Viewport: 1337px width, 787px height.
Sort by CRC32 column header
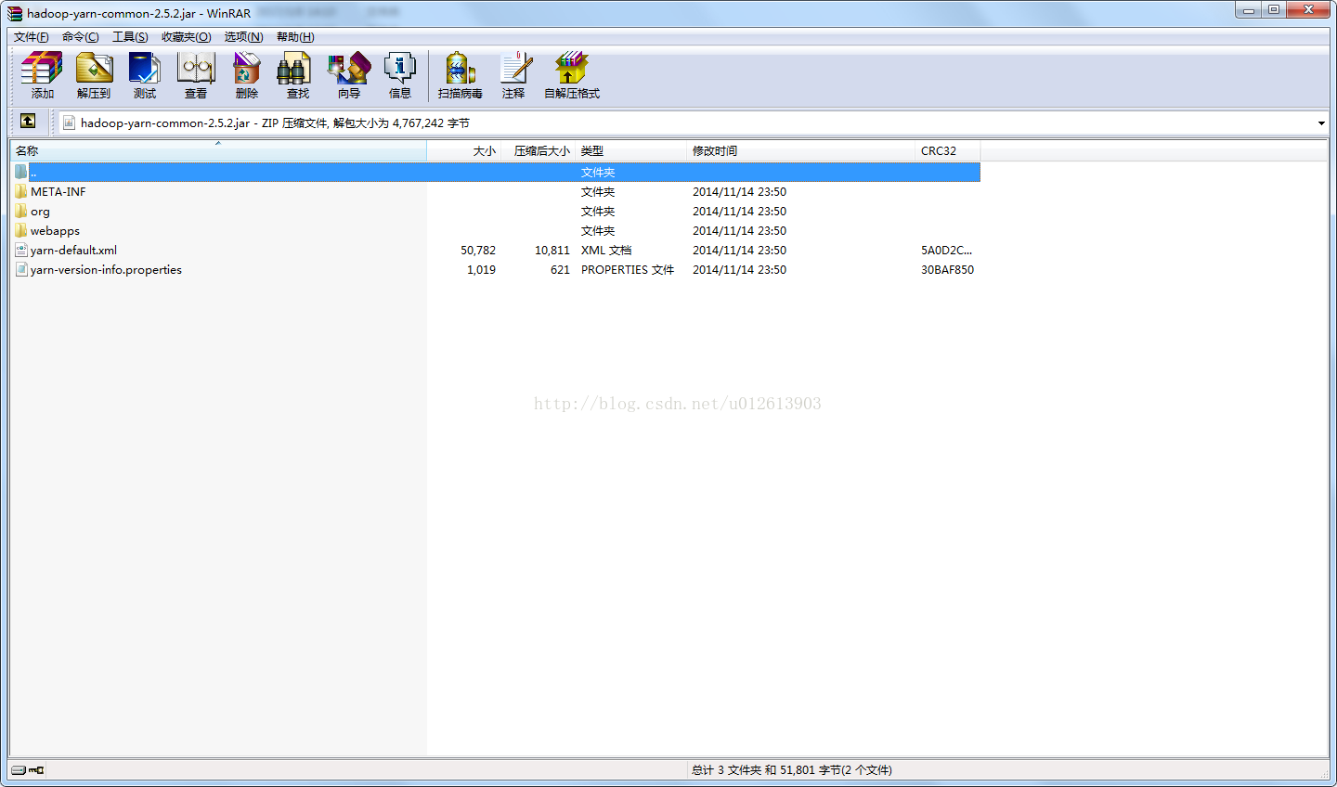coord(948,150)
